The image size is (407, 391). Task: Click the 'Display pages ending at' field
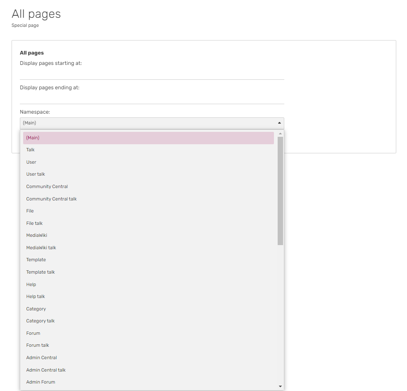click(152, 98)
